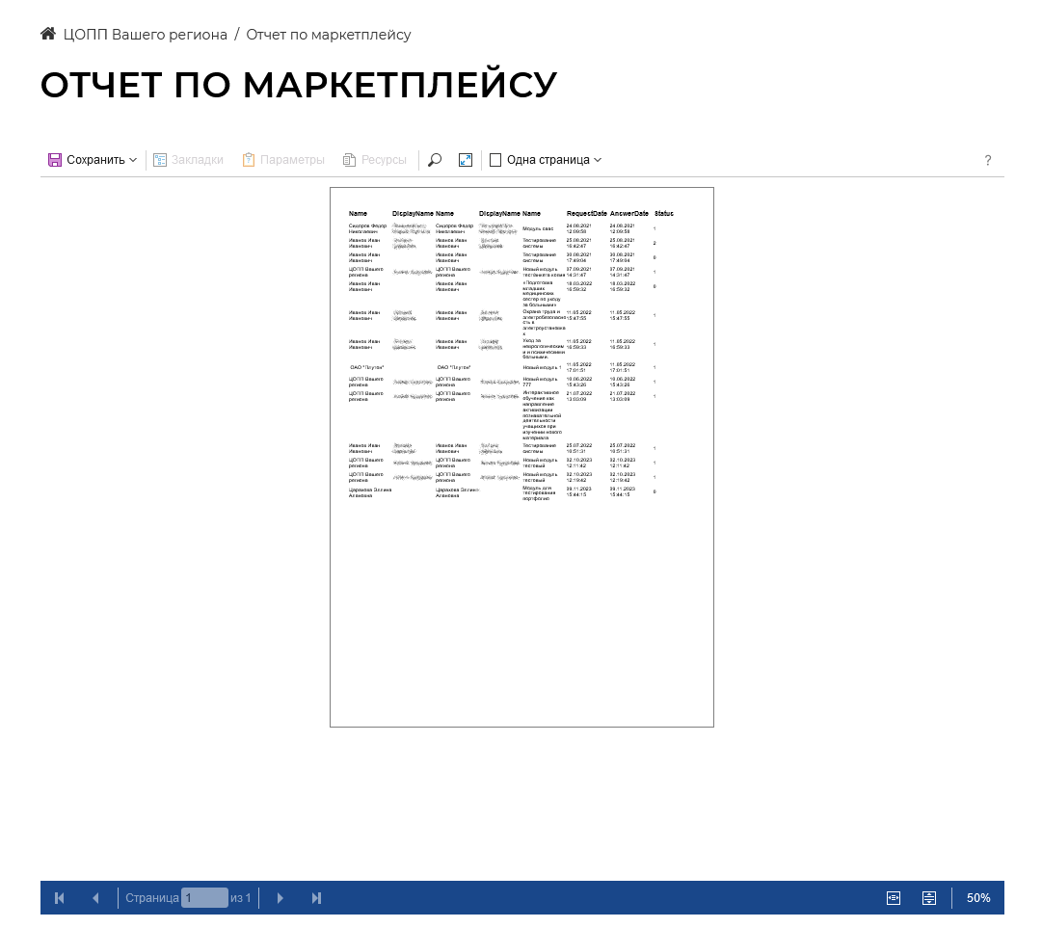The height and width of the screenshot is (928, 1042).
Task: Toggle full screen view mode
Action: (x=466, y=160)
